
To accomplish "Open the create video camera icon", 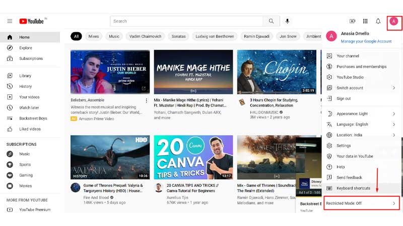I will coord(352,21).
